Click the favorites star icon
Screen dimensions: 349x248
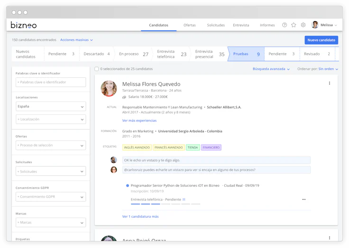(294, 25)
